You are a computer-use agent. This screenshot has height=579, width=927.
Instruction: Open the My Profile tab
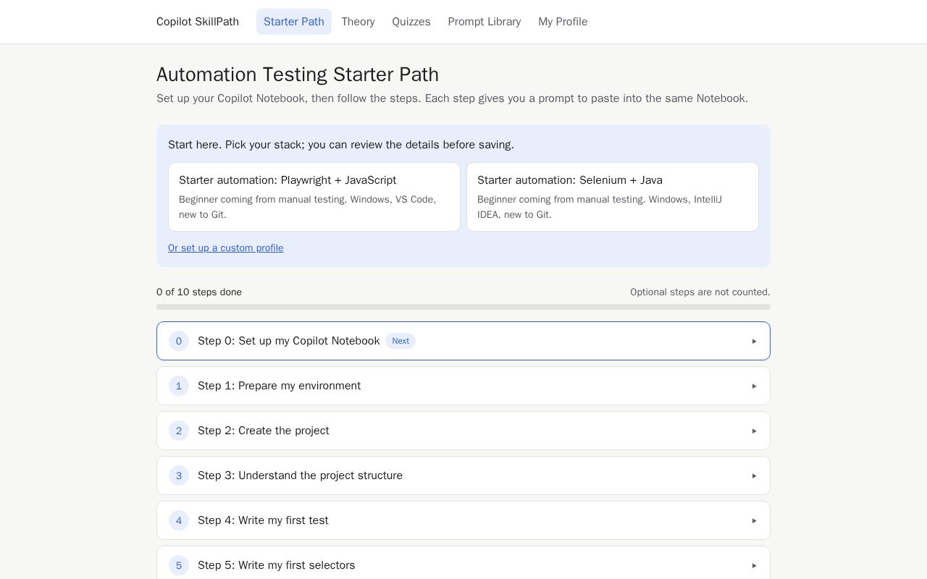(563, 22)
